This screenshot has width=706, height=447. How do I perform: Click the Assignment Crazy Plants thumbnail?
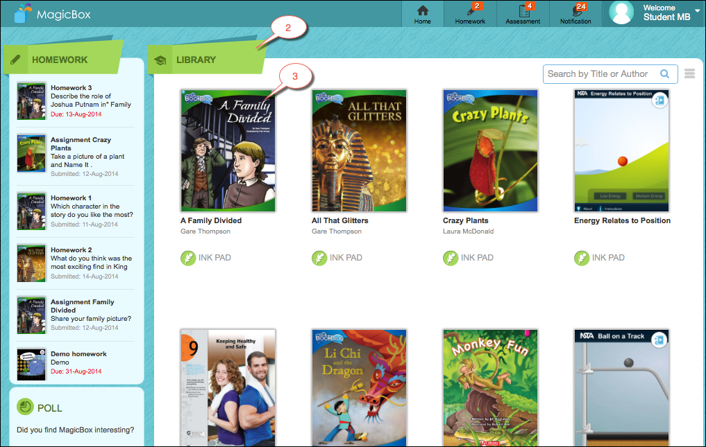31,153
